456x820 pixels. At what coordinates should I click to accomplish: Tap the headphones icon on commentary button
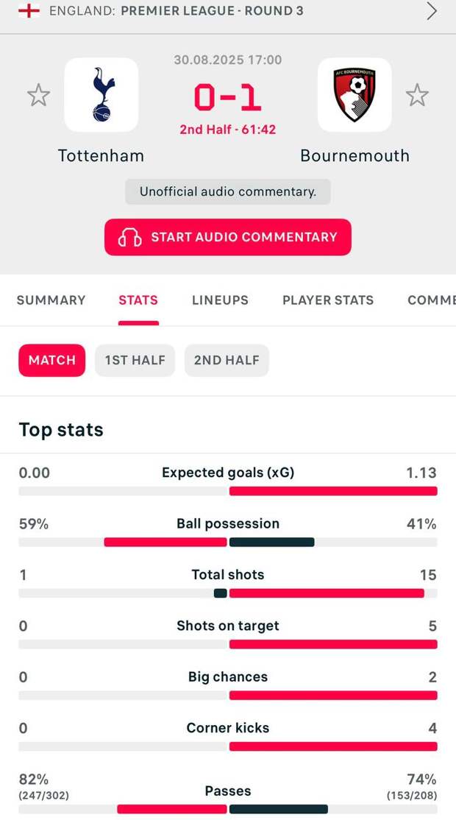(x=129, y=238)
